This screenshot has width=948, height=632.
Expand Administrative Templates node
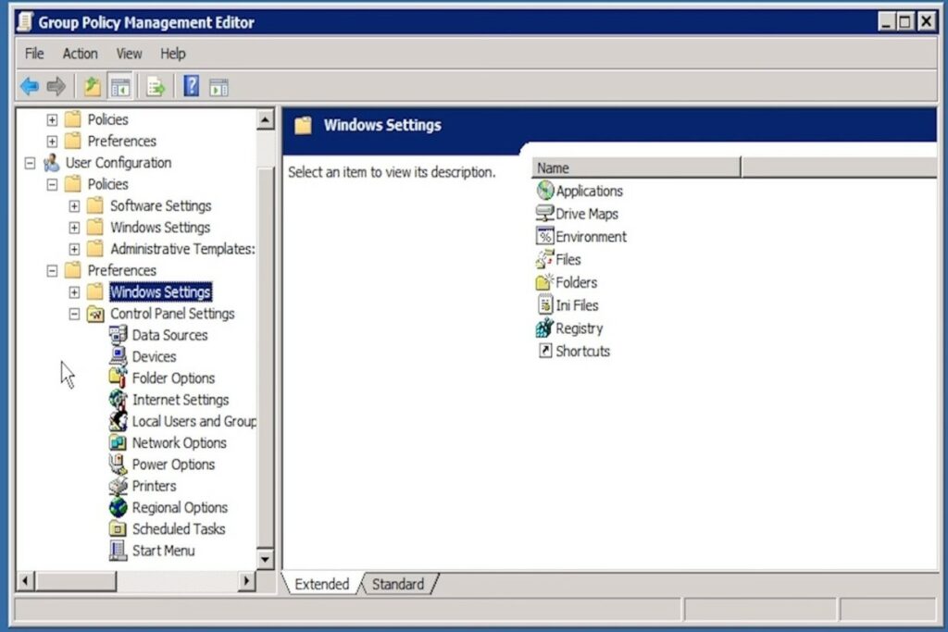pyautogui.click(x=74, y=250)
